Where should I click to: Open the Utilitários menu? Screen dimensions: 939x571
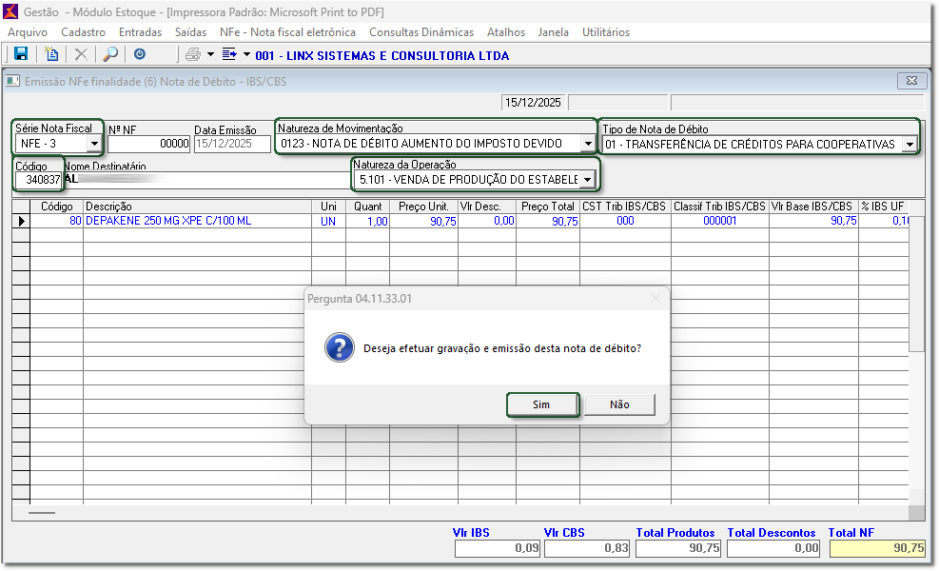tap(606, 32)
